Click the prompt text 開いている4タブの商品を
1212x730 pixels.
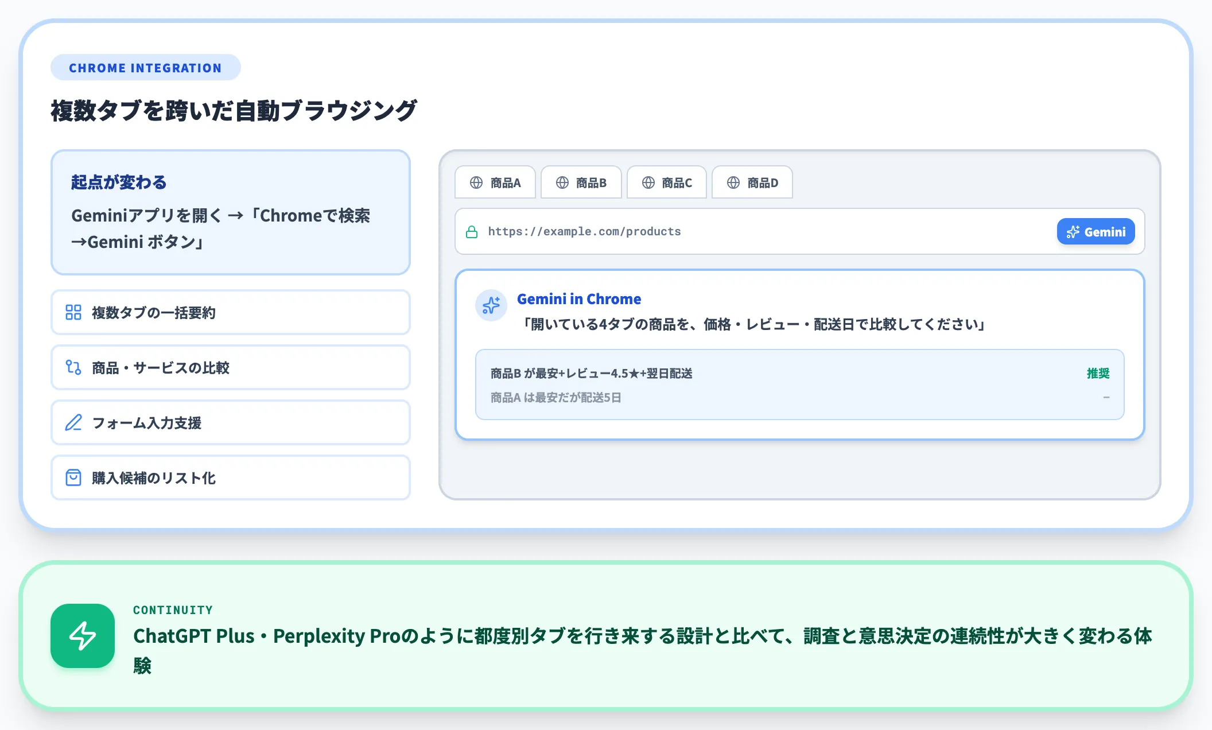click(754, 325)
